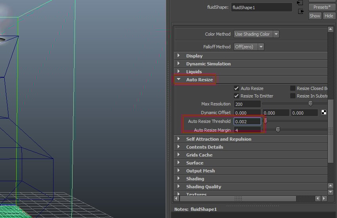Click the output connection icon beside fluidShape
Viewport: 337px width, 218px height.
pyautogui.click(x=301, y=11)
